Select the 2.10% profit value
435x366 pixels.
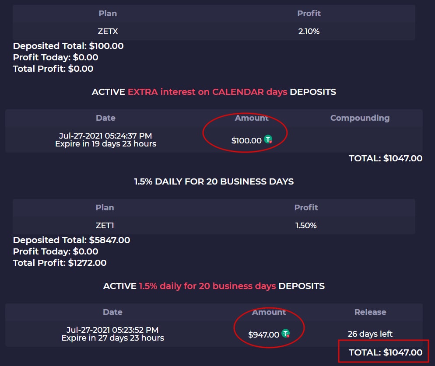(x=309, y=31)
